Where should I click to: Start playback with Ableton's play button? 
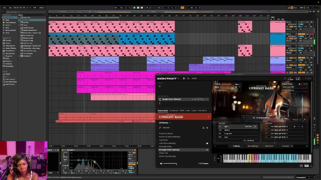pyautogui.click(x=134, y=8)
